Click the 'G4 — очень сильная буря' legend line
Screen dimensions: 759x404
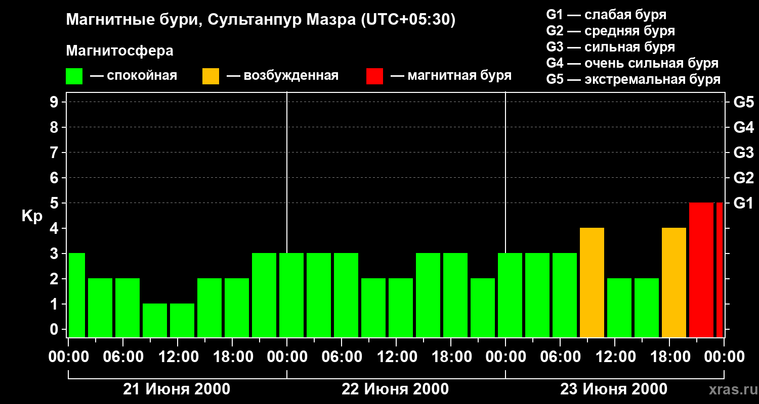632,63
